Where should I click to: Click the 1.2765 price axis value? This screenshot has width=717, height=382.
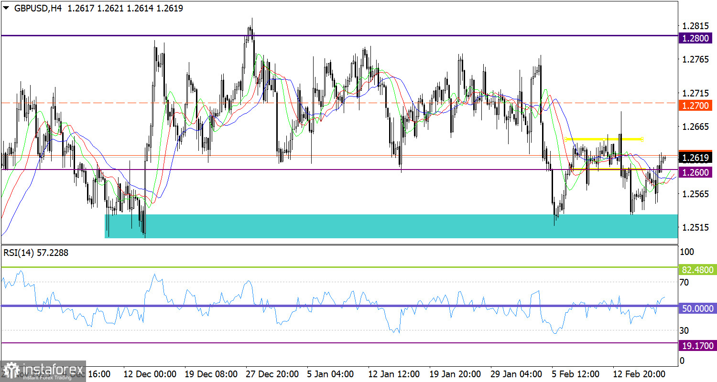pyautogui.click(x=695, y=60)
